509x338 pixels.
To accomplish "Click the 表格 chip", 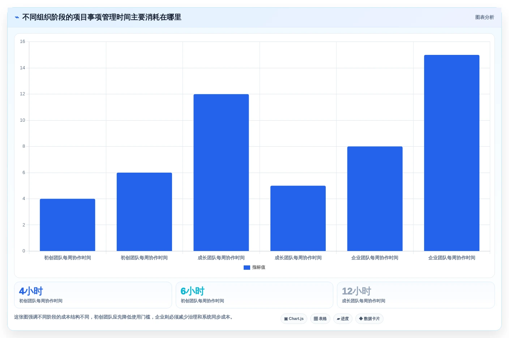I will click(320, 318).
